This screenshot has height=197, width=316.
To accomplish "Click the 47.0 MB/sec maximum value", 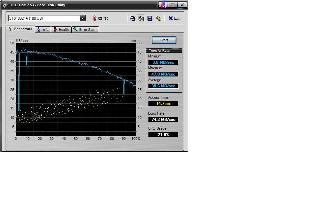I will click(x=163, y=74).
